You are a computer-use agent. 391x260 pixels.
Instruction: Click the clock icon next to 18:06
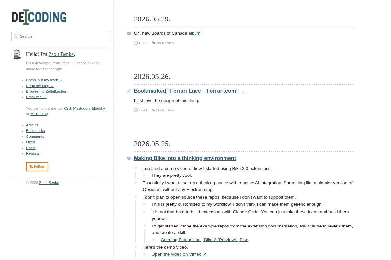pyautogui.click(x=136, y=43)
